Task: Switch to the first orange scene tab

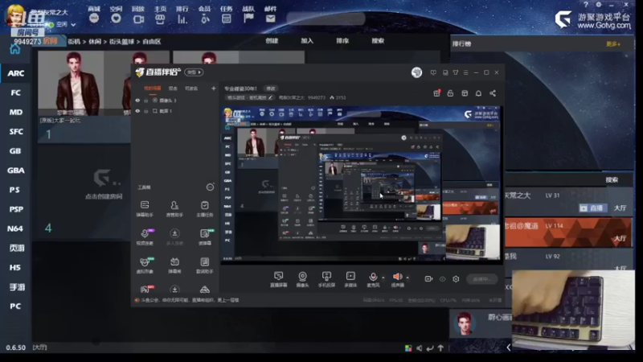Action: [x=152, y=88]
